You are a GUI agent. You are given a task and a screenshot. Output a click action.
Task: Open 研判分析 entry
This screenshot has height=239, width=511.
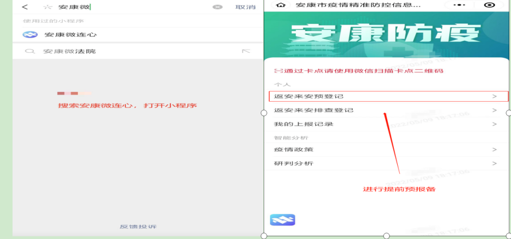tap(386, 163)
